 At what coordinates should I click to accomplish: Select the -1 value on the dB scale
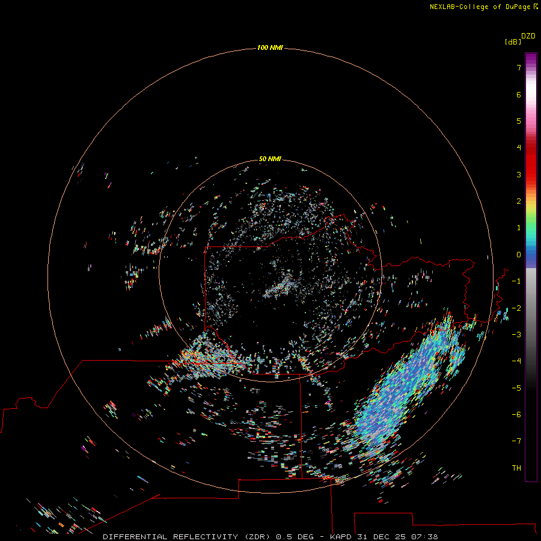coord(516,281)
